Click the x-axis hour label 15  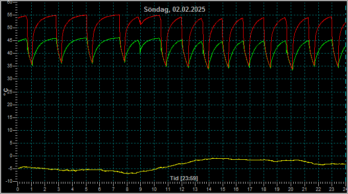point(223,189)
